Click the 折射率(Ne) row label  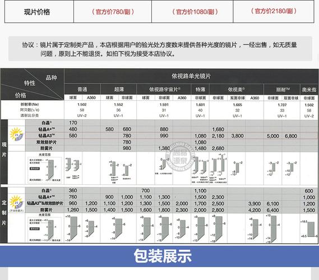[x=30, y=104]
